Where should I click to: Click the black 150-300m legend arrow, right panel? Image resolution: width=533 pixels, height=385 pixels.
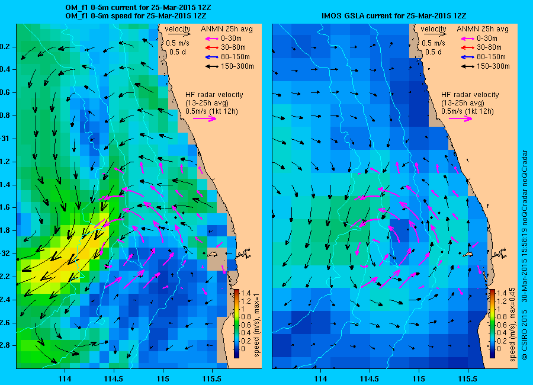[x=468, y=67]
